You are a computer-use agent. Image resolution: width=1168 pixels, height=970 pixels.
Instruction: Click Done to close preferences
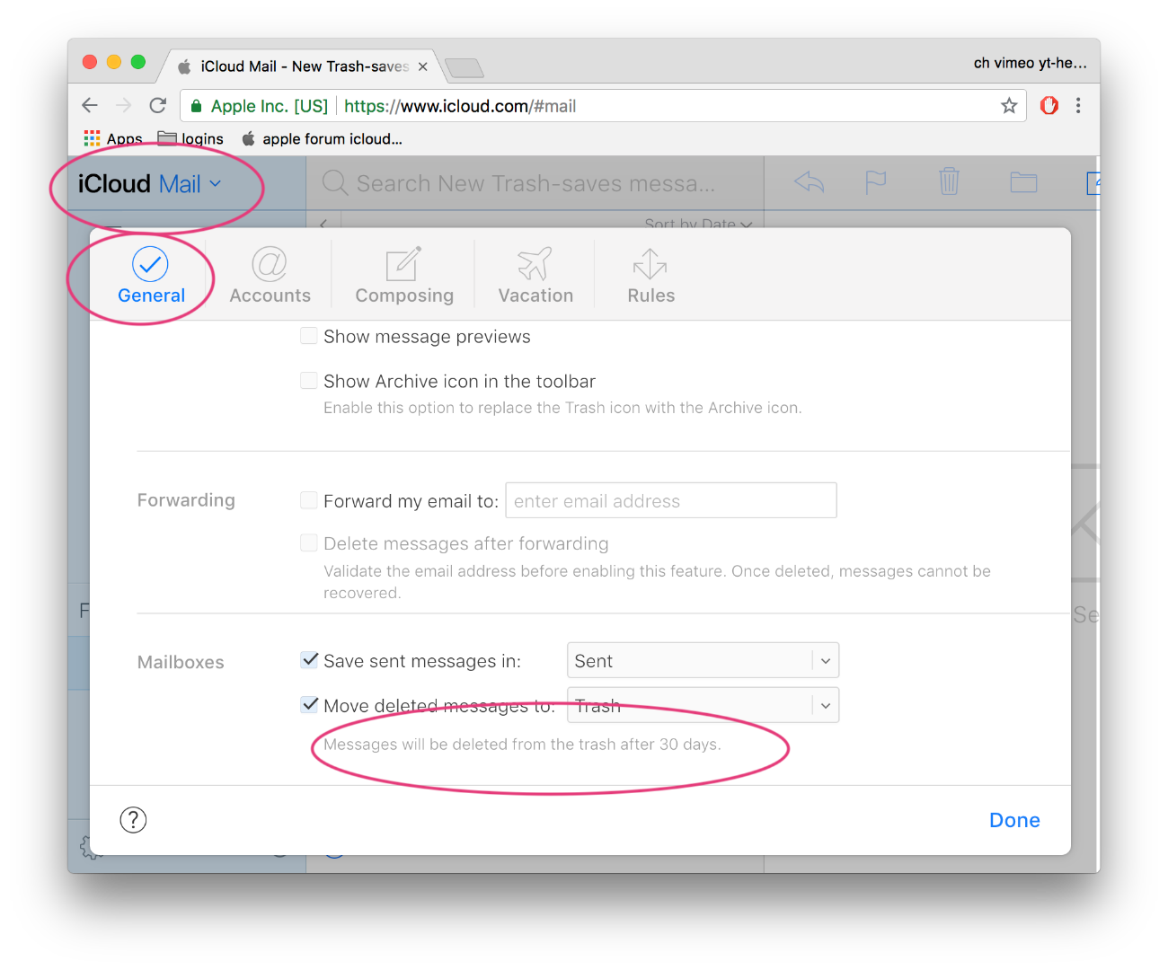coord(1014,820)
